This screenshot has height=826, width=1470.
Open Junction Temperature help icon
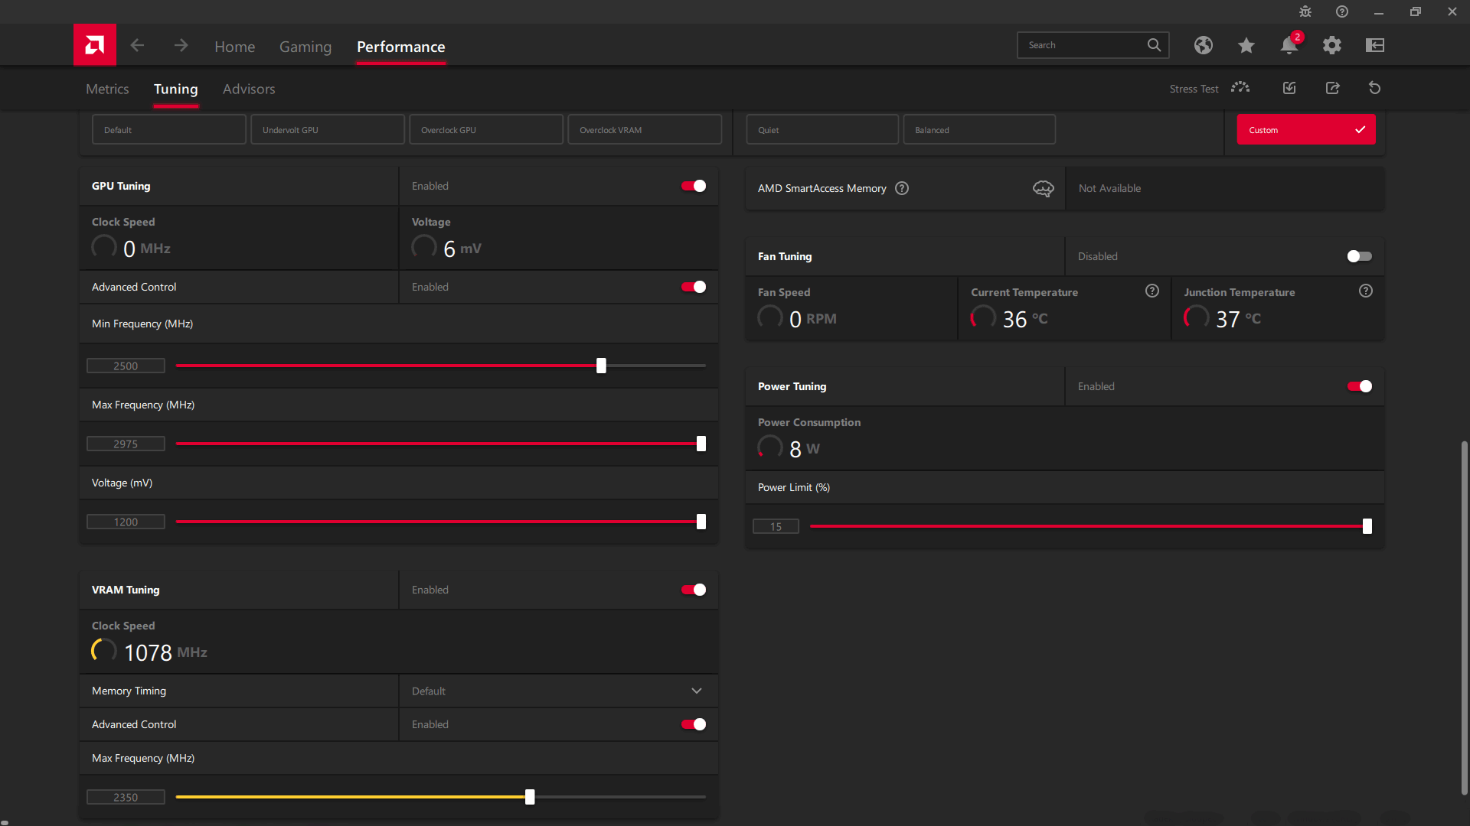click(x=1366, y=291)
